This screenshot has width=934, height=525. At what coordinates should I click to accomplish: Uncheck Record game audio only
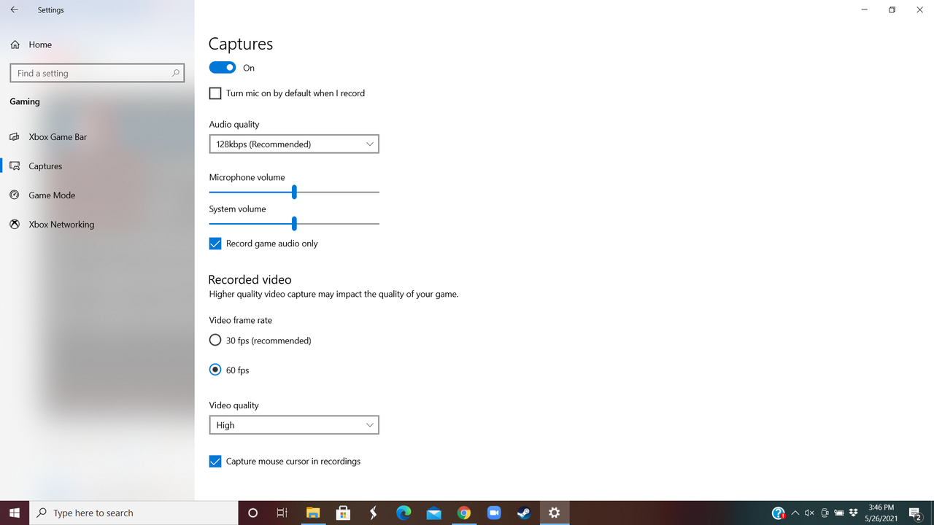pyautogui.click(x=215, y=244)
